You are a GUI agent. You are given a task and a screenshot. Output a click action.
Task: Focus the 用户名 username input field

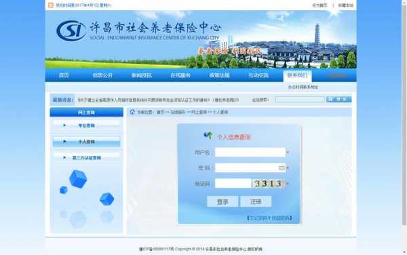pyautogui.click(x=250, y=153)
